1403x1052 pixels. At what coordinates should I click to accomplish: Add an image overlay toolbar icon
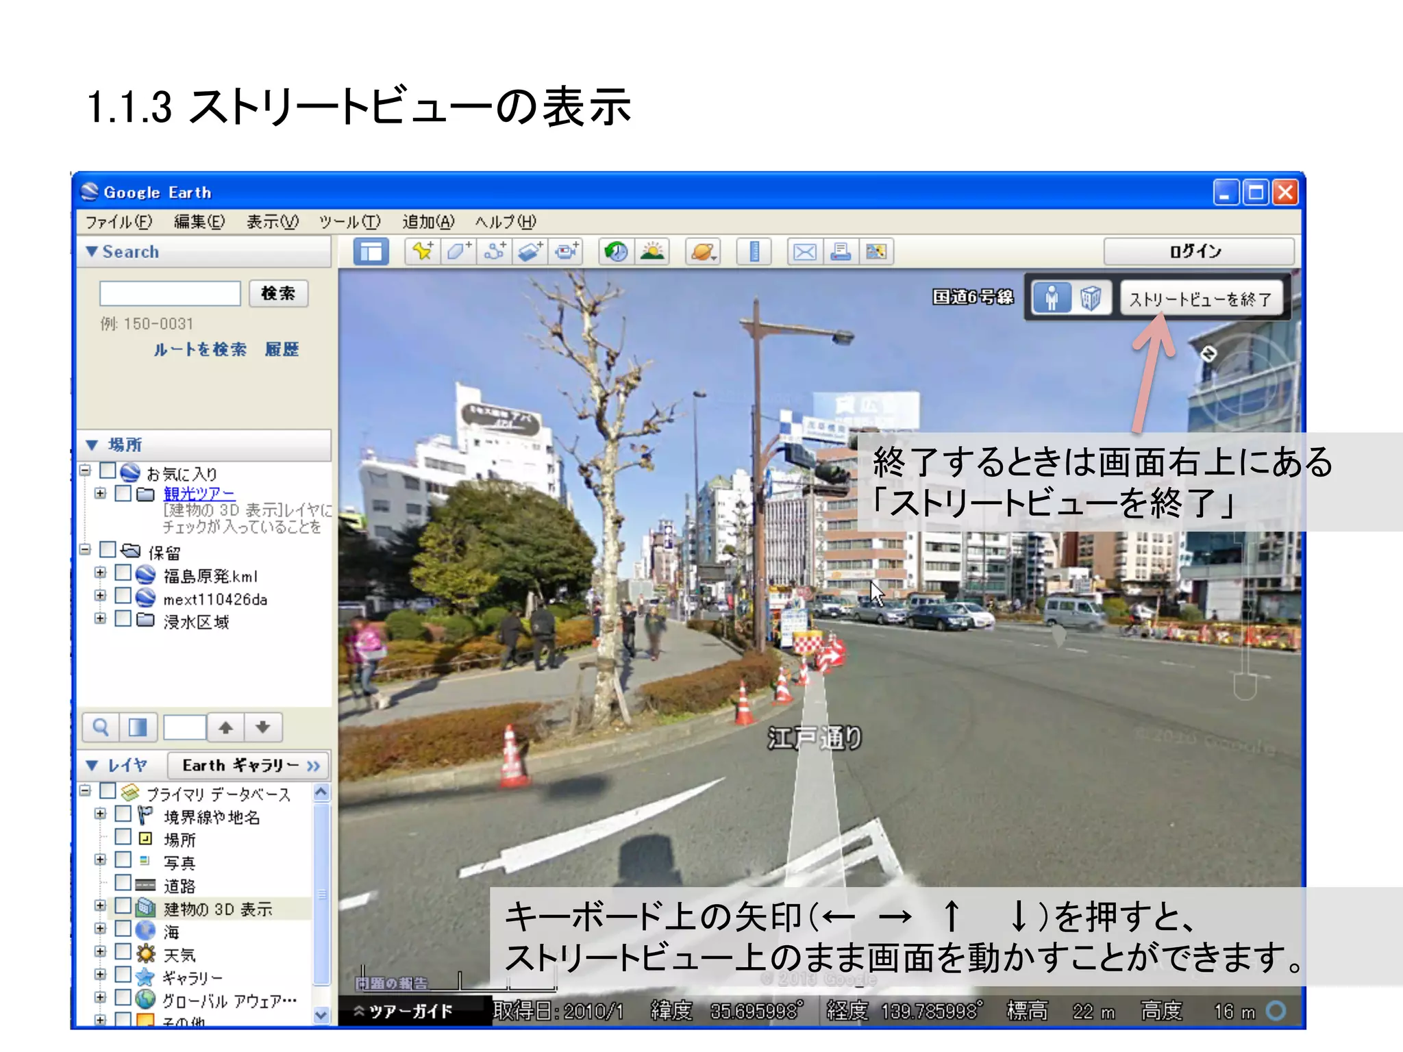point(530,251)
